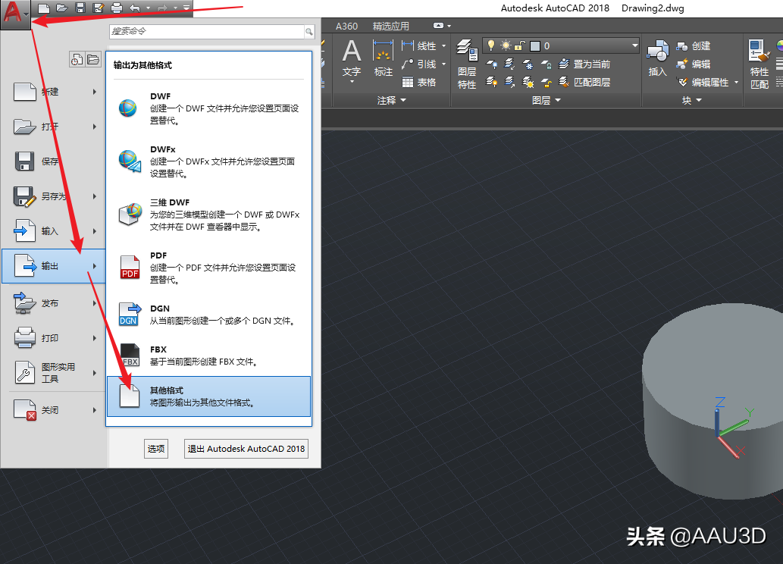Expand the 注释 panel title
Image resolution: width=783 pixels, height=564 pixels.
tap(391, 100)
